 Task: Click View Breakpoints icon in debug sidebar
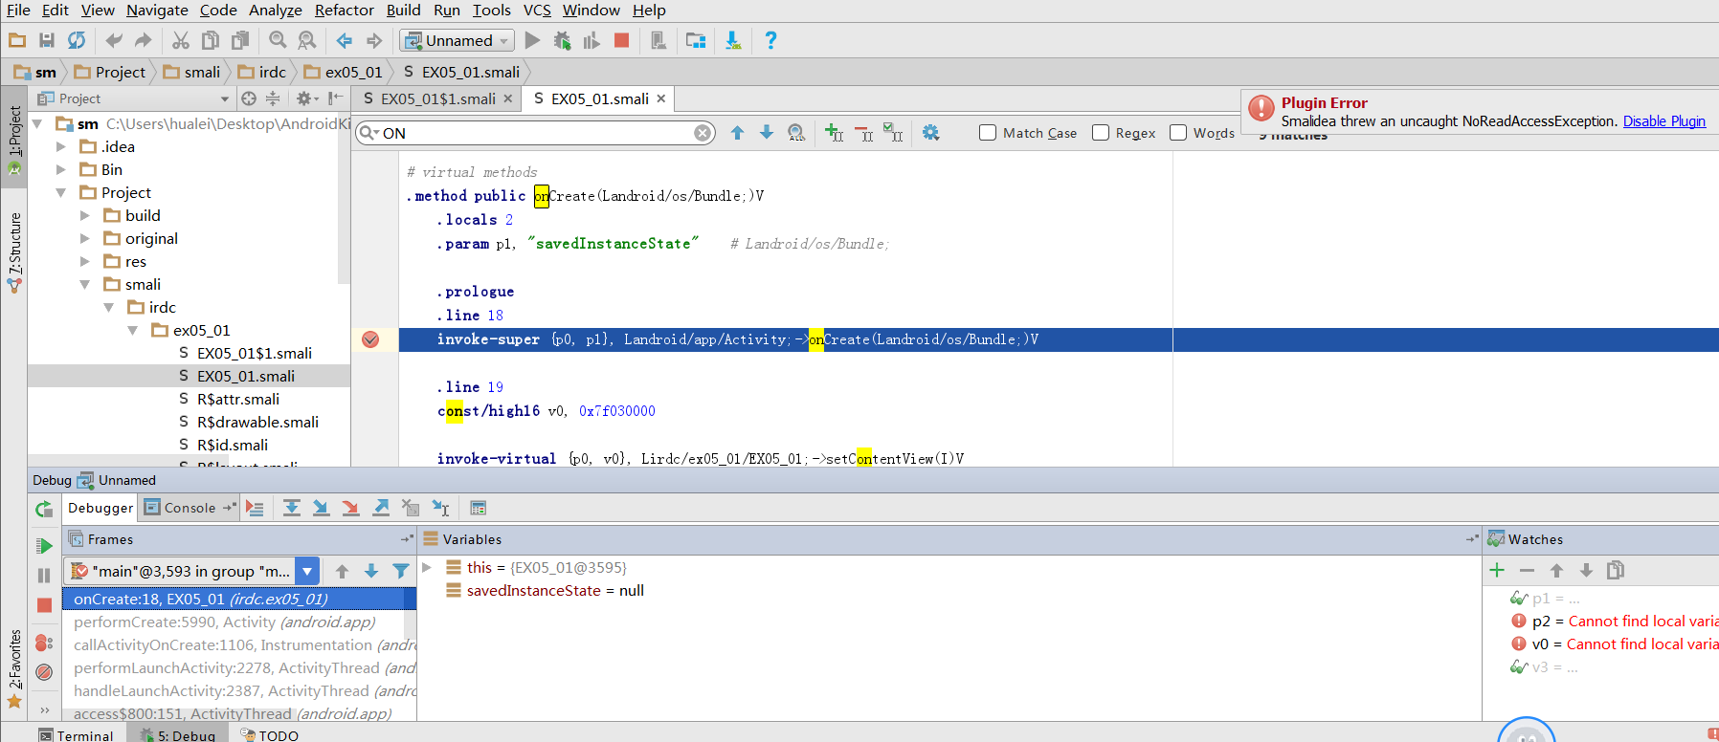(44, 643)
